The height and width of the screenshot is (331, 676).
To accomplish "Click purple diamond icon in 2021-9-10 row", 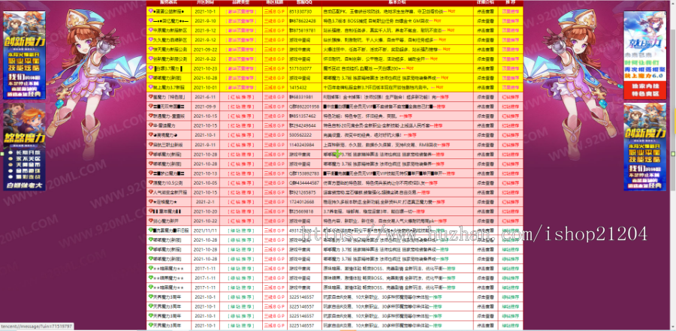I will [x=150, y=21].
